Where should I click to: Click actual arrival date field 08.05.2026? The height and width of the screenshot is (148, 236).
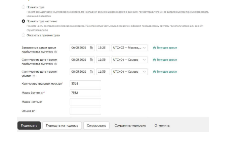(82, 60)
